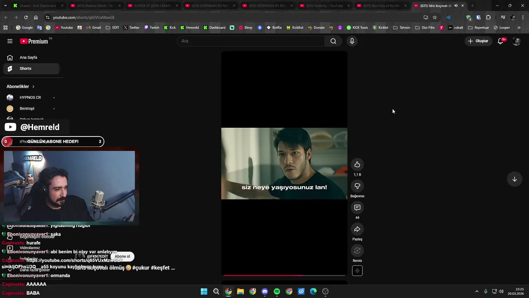
Task: Expand the Abonelikler section
Action: click(21, 87)
